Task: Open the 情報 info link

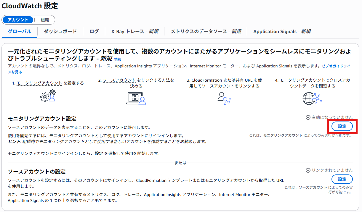Action: coord(118,59)
